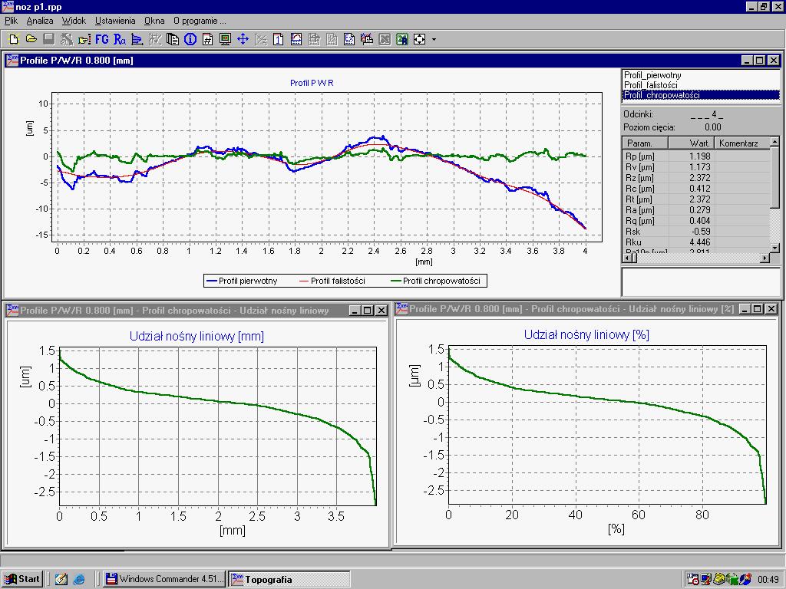Screen dimensions: 786x589
Task: Click the greyed-out axes icon after the blue arrows
Action: pos(261,39)
